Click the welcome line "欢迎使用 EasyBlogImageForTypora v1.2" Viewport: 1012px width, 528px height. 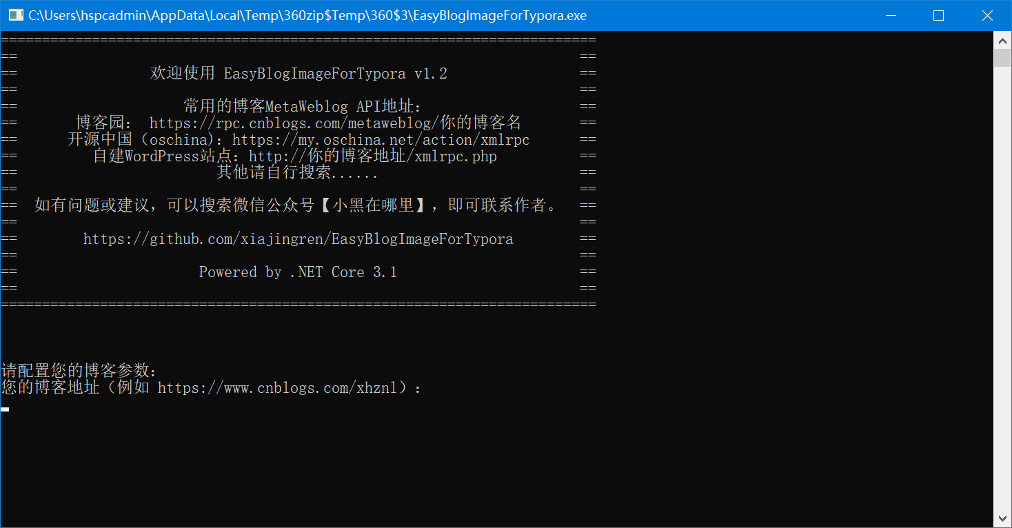tap(298, 73)
